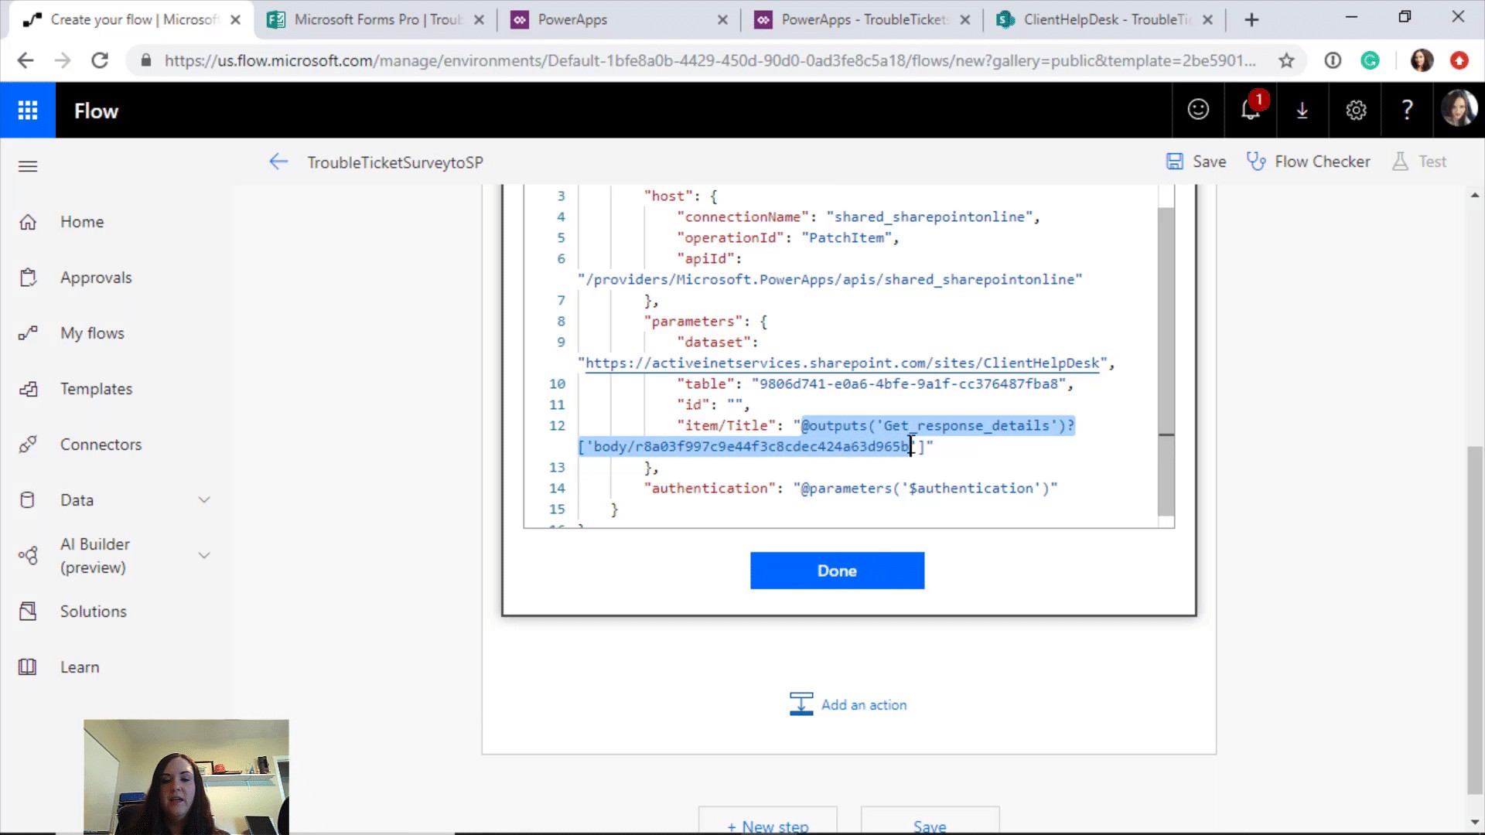Open Chrome profile avatar
This screenshot has height=835, width=1485.
click(x=1422, y=60)
